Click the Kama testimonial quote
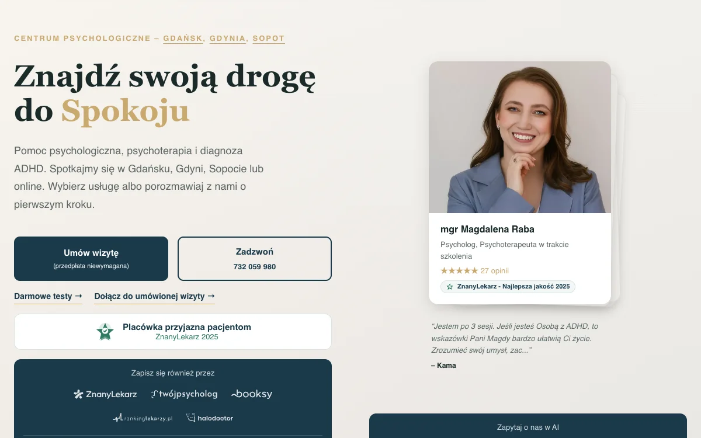 click(515, 338)
